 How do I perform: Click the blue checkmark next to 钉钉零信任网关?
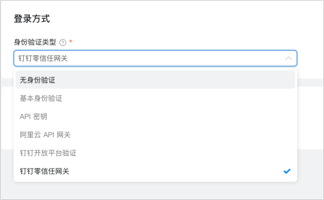[x=287, y=171]
